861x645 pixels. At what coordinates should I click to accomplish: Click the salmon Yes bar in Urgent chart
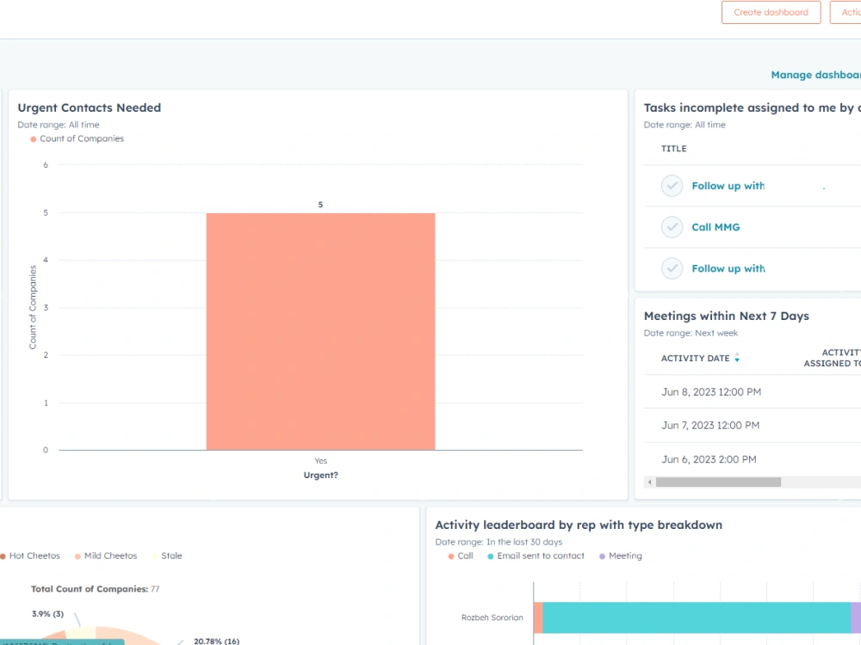320,331
